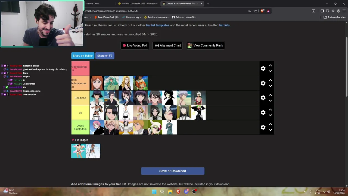Click the page vertical scrollbar
Viewport: 348px width, 196px height.
(347, 66)
